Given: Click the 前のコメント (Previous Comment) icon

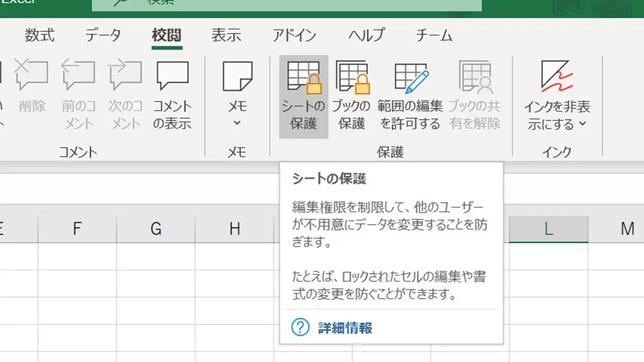Looking at the screenshot, I should pos(78,78).
